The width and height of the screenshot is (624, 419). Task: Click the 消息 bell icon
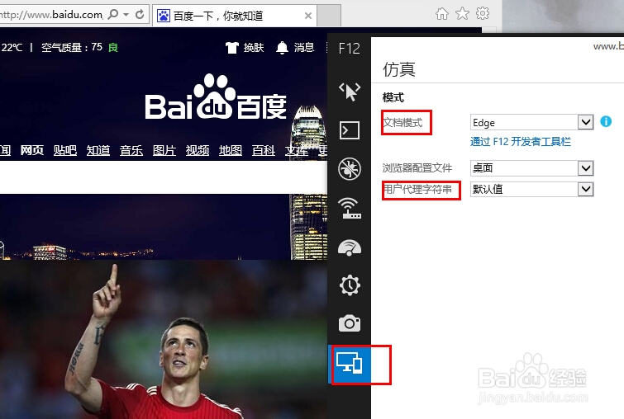tap(282, 48)
